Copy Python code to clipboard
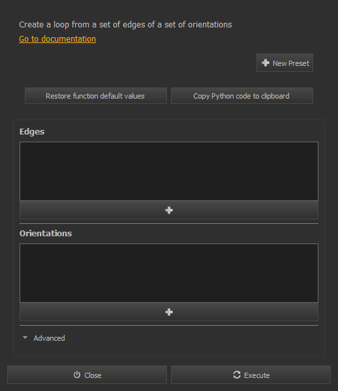 coord(242,96)
